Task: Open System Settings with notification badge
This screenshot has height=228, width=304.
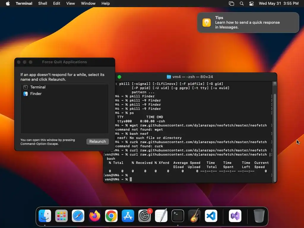Action: (x=145, y=216)
